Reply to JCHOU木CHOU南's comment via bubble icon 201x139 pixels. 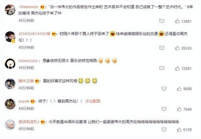(x=162, y=48)
